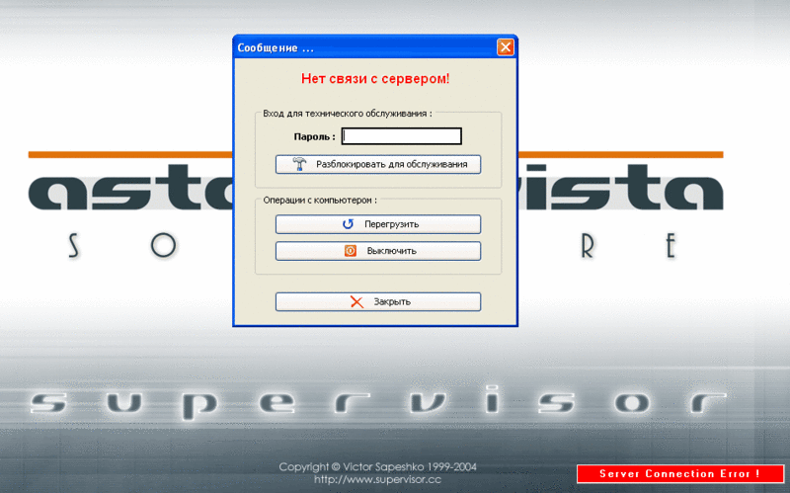Click the Закрыть button label
The width and height of the screenshot is (790, 493).
pos(392,302)
